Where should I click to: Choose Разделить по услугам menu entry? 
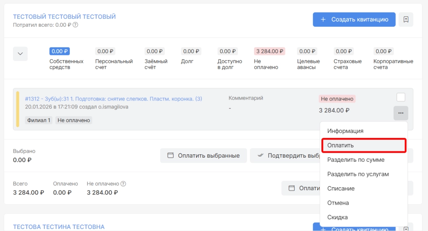click(x=358, y=174)
